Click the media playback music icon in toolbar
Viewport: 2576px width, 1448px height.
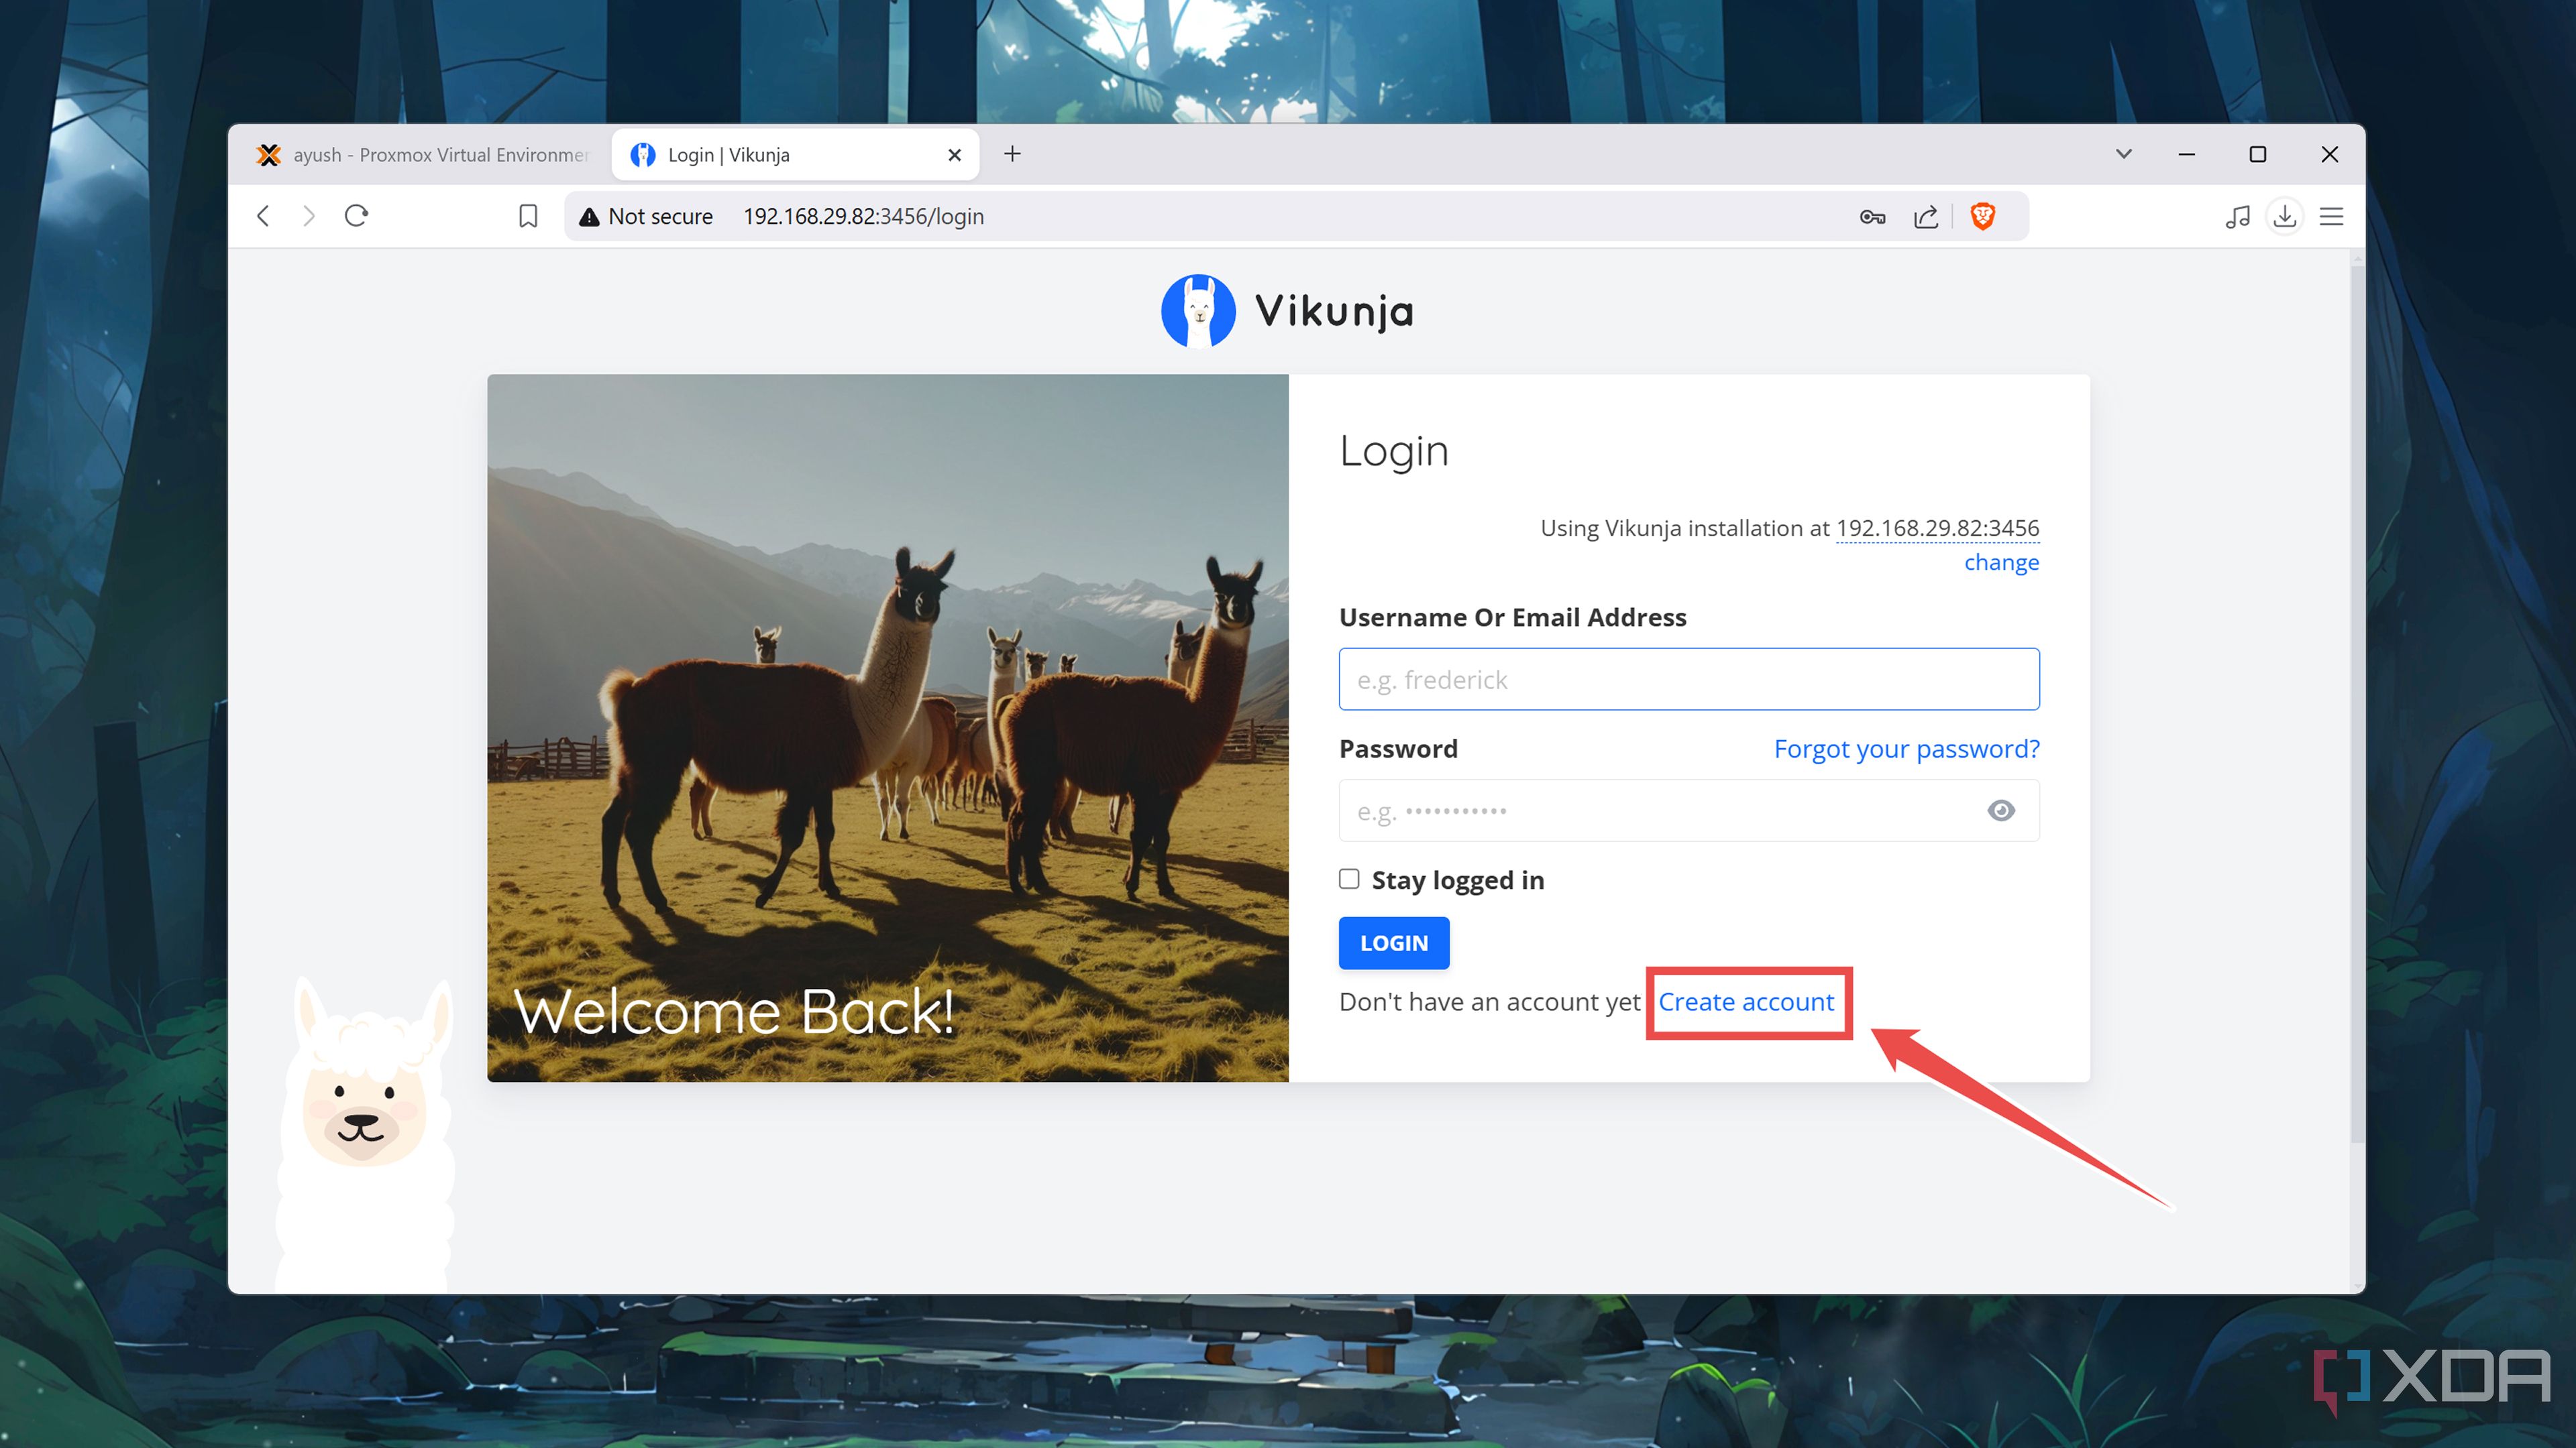pos(2237,216)
